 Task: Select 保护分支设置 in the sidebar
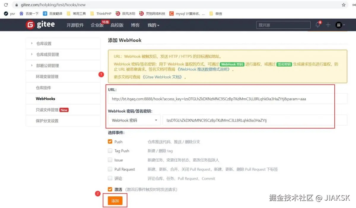point(63,121)
